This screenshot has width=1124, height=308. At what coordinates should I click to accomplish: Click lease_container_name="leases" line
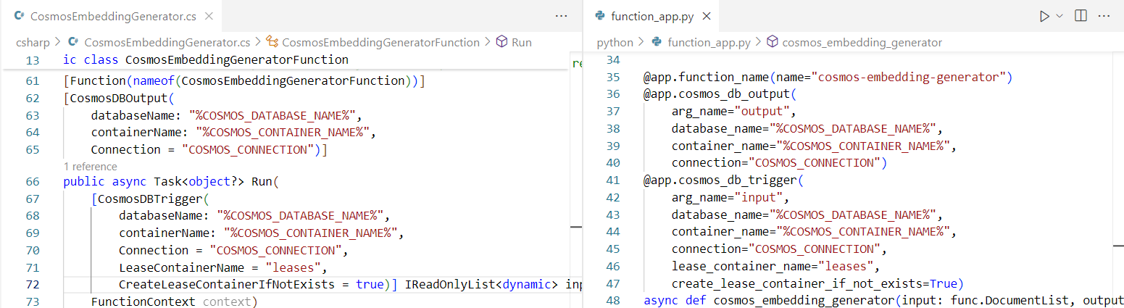[776, 266]
